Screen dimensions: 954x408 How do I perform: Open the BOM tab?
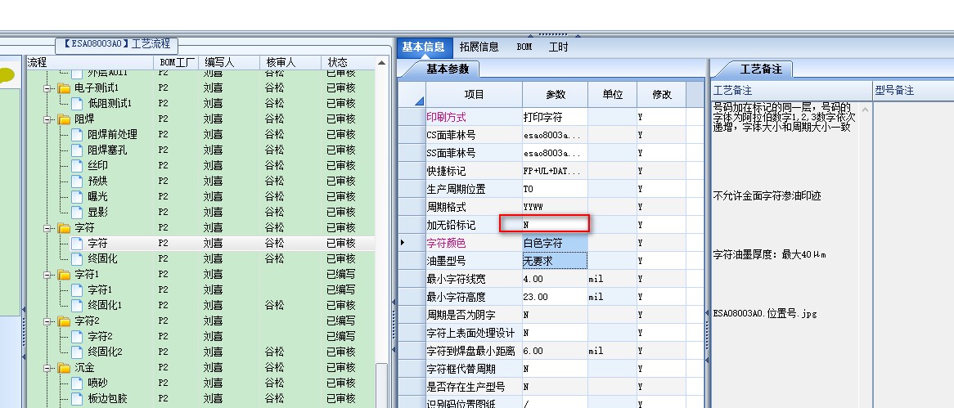tap(524, 47)
